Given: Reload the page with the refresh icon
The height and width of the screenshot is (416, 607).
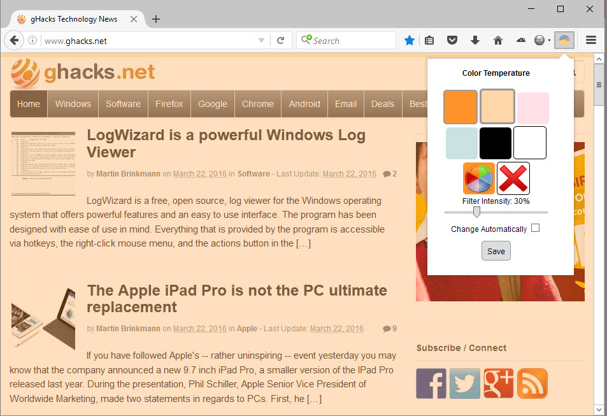Looking at the screenshot, I should (281, 40).
